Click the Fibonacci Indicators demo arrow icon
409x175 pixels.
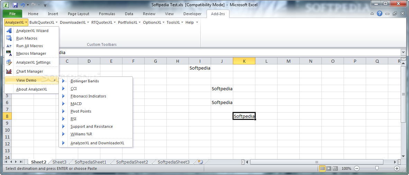click(63, 96)
